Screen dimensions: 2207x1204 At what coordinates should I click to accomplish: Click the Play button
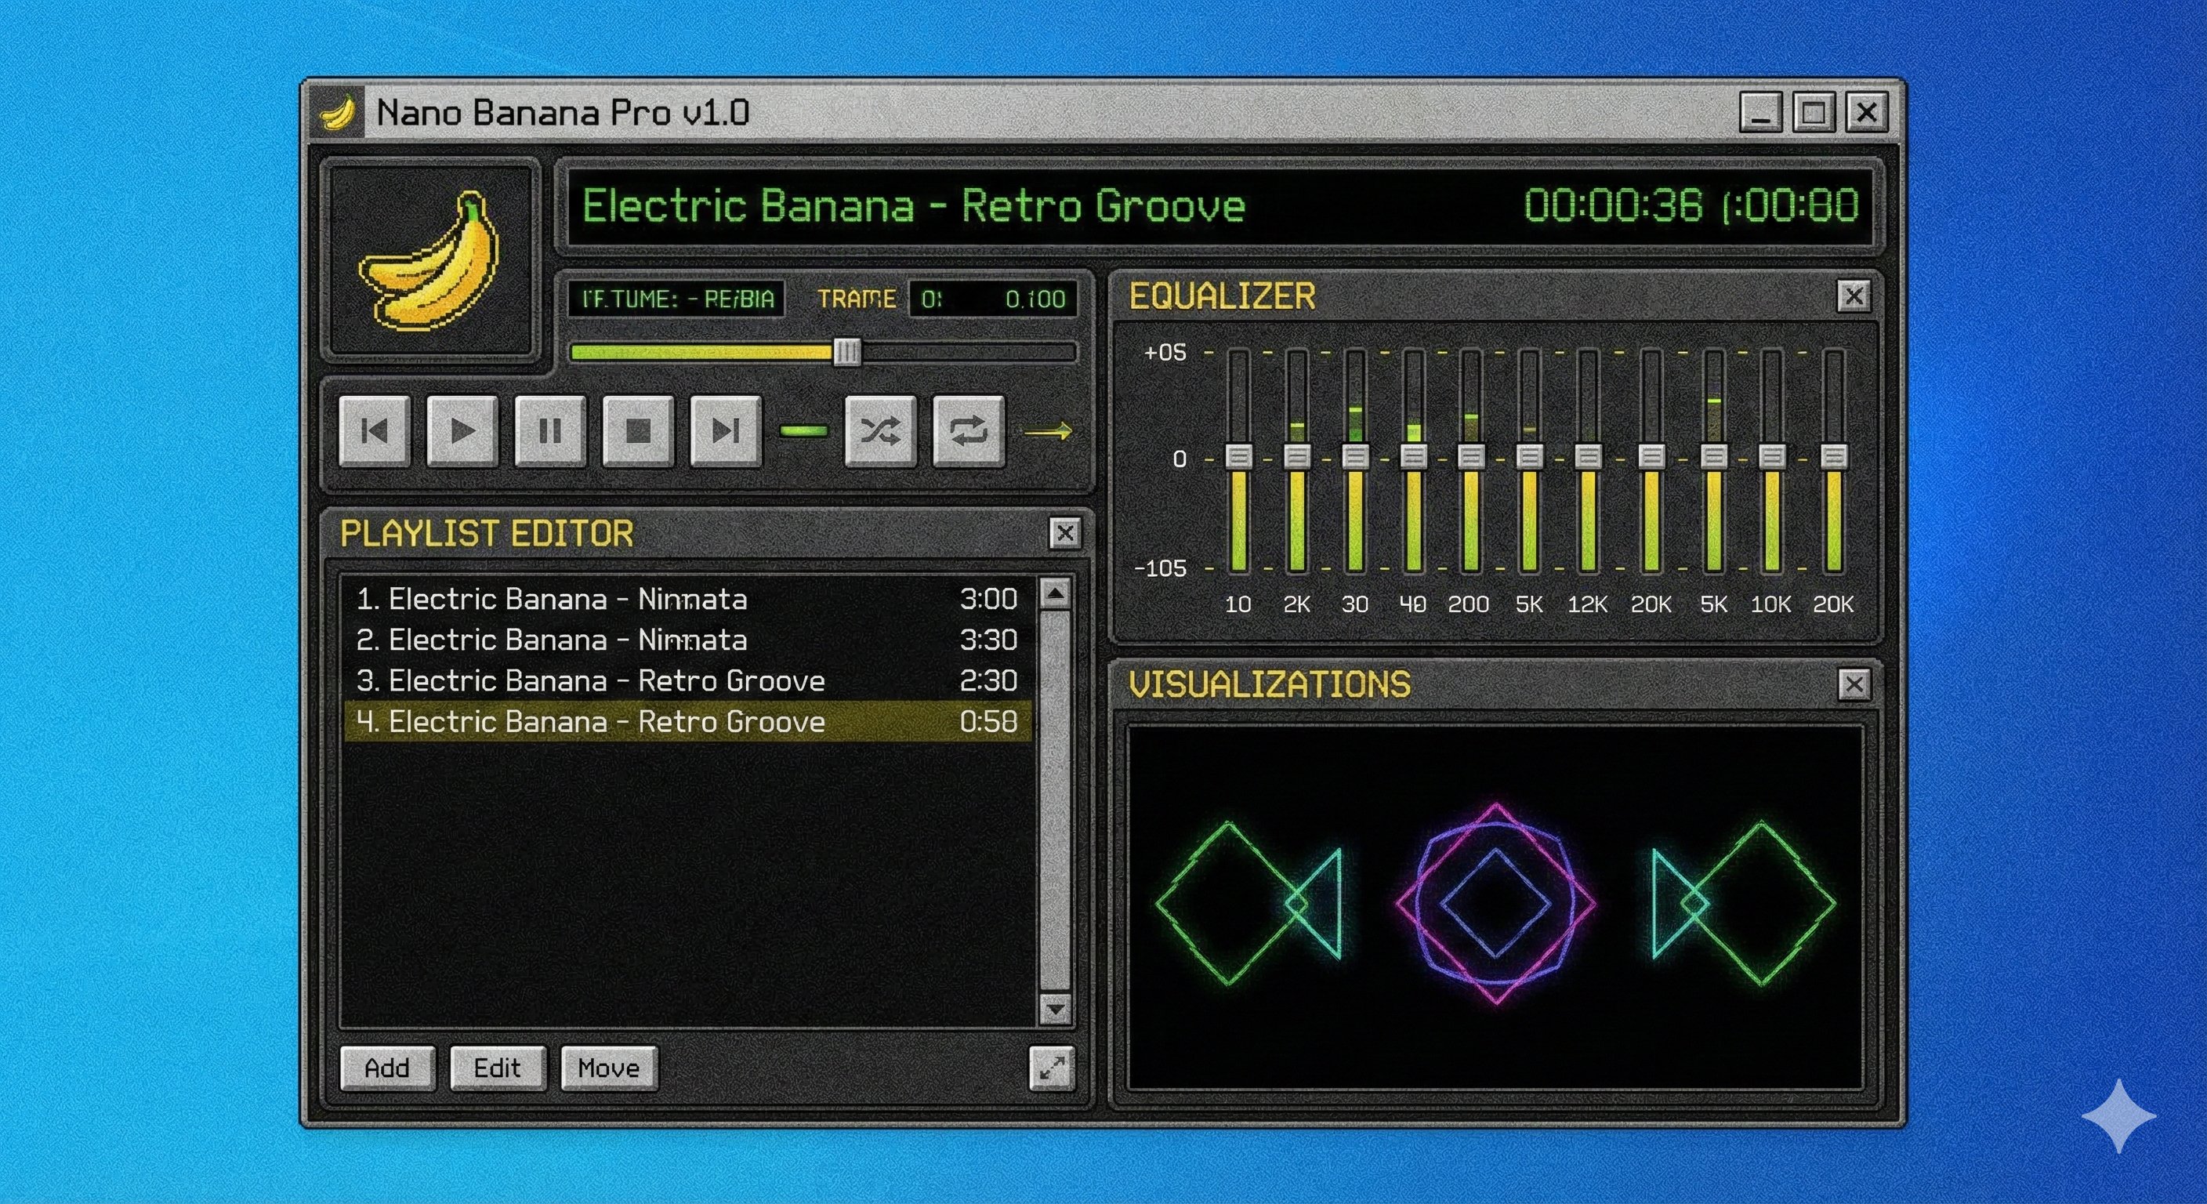point(462,433)
